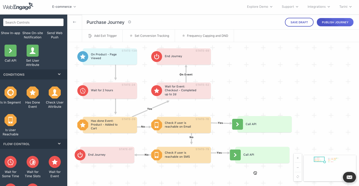The width and height of the screenshot is (359, 186).
Task: Open the Integrations dropdown menu
Action: 319,7
